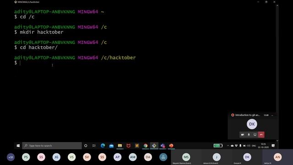Viewport: 293px width, 165px height.
Task: Click the DK avatar in call popup
Action: point(252,124)
